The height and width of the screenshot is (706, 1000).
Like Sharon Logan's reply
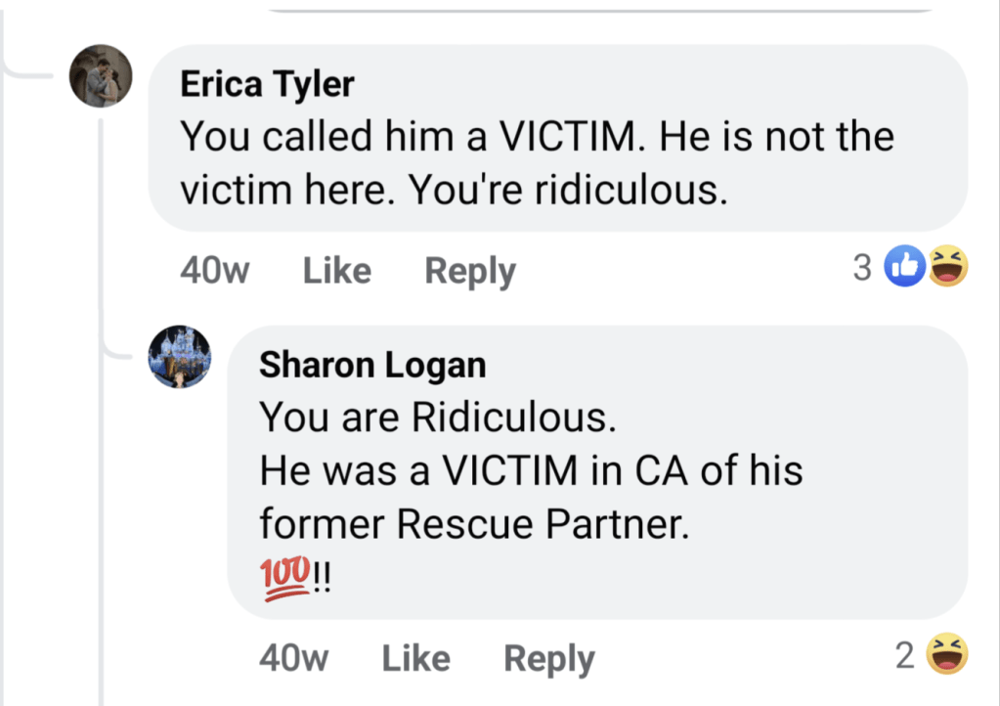coord(415,658)
